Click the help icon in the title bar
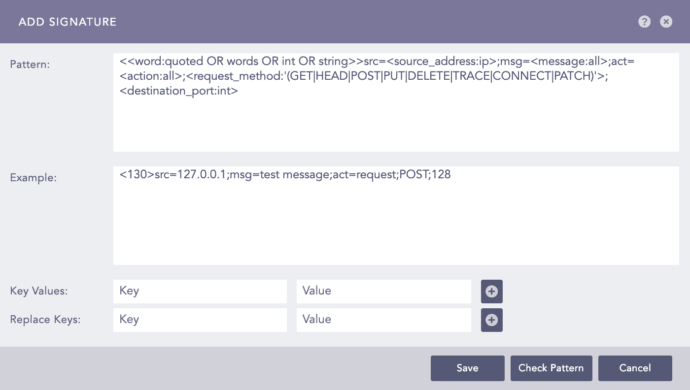Image resolution: width=690 pixels, height=390 pixels. pyautogui.click(x=644, y=22)
